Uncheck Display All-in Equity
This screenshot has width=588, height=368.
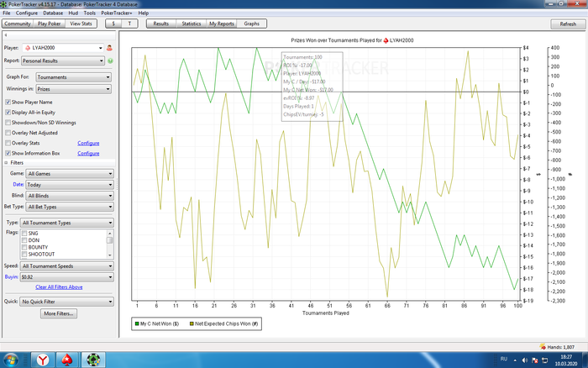point(8,112)
